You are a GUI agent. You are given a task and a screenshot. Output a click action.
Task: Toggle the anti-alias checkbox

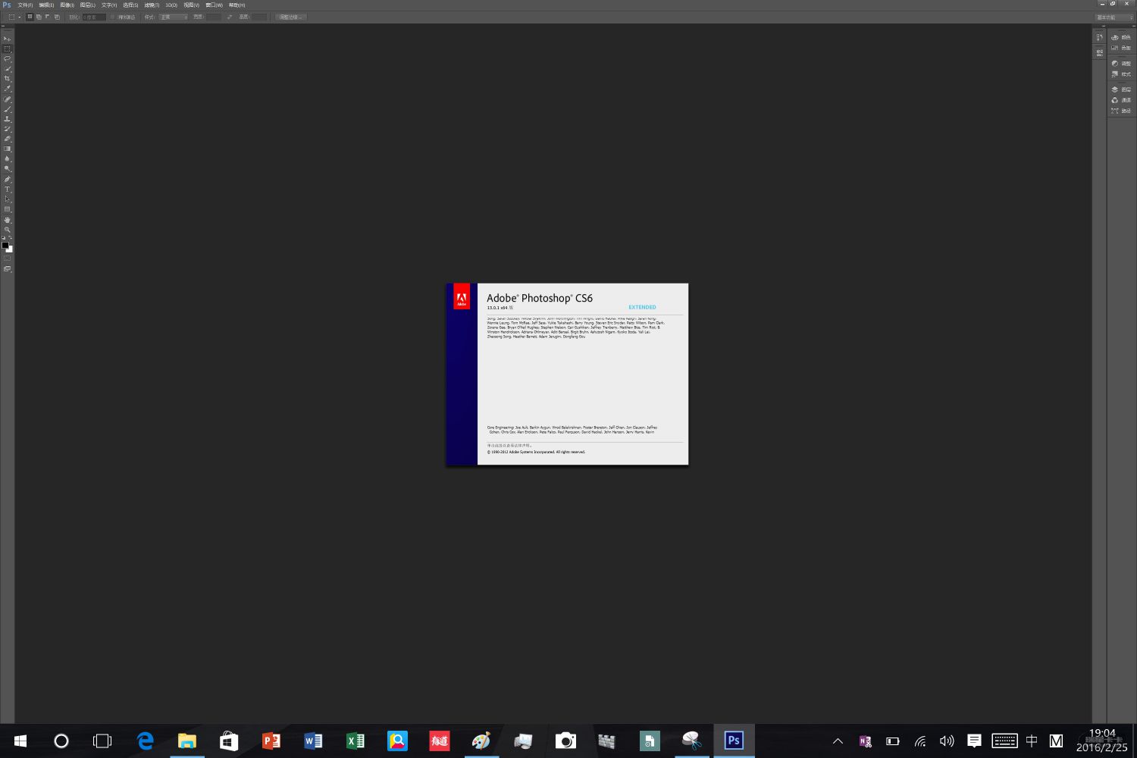pos(113,17)
